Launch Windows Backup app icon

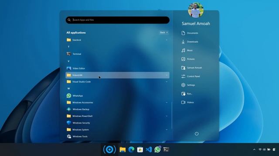[x=69, y=109]
